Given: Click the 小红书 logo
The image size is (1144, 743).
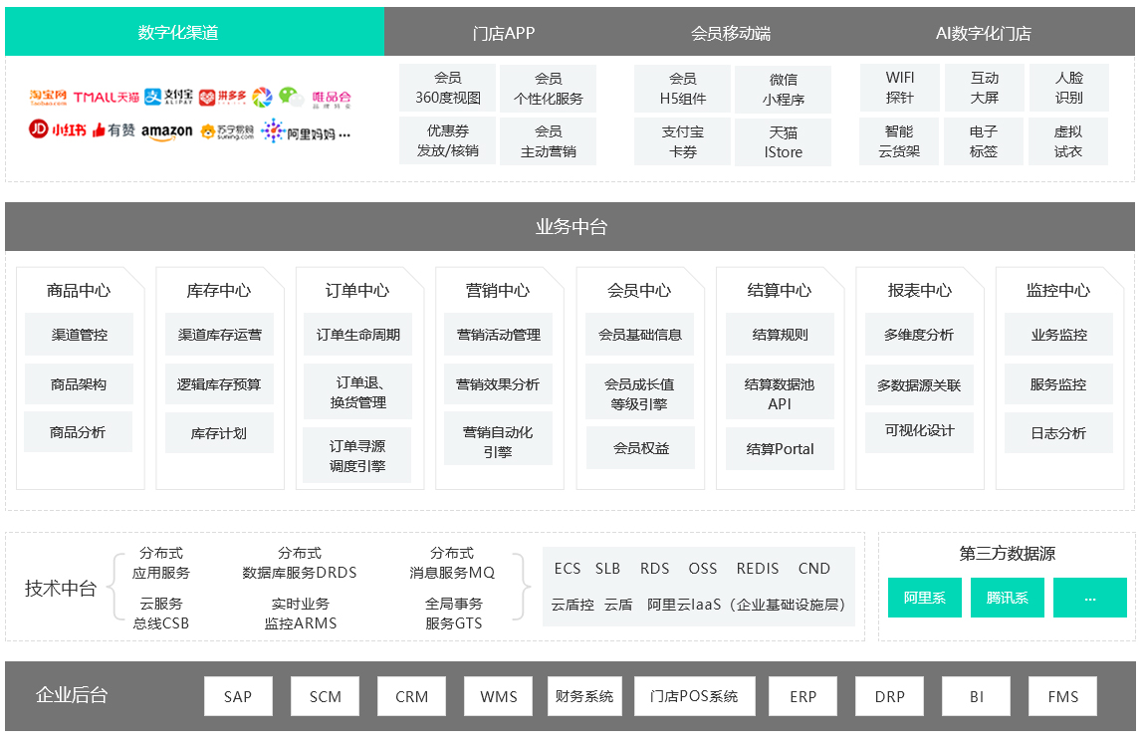Looking at the screenshot, I should click(x=69, y=129).
